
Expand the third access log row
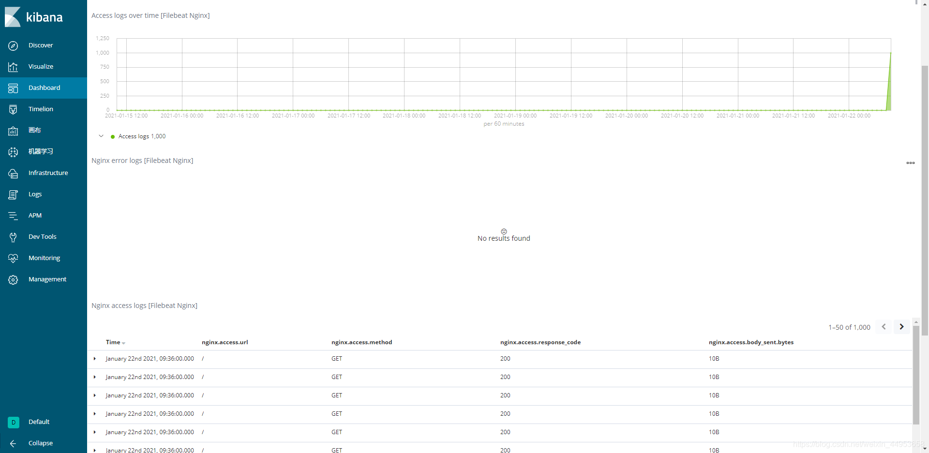(x=95, y=395)
